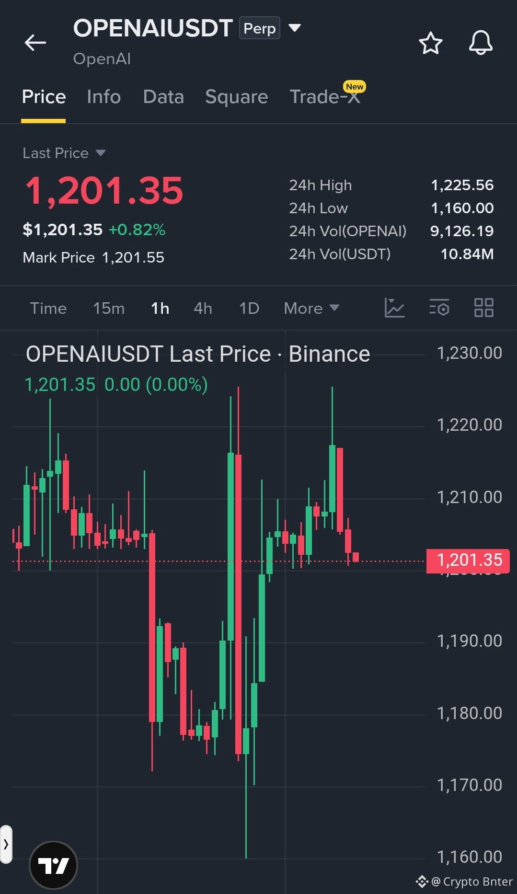Select the 15m chart interval
This screenshot has width=517, height=894.
point(109,308)
